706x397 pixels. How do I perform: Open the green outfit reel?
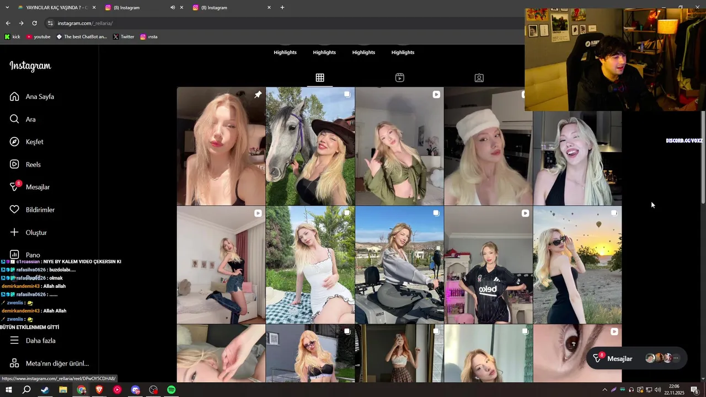pos(399,146)
